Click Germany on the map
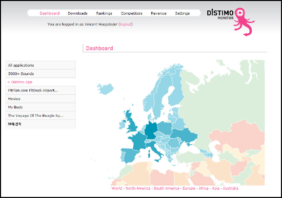282x198 pixels. (x=151, y=130)
